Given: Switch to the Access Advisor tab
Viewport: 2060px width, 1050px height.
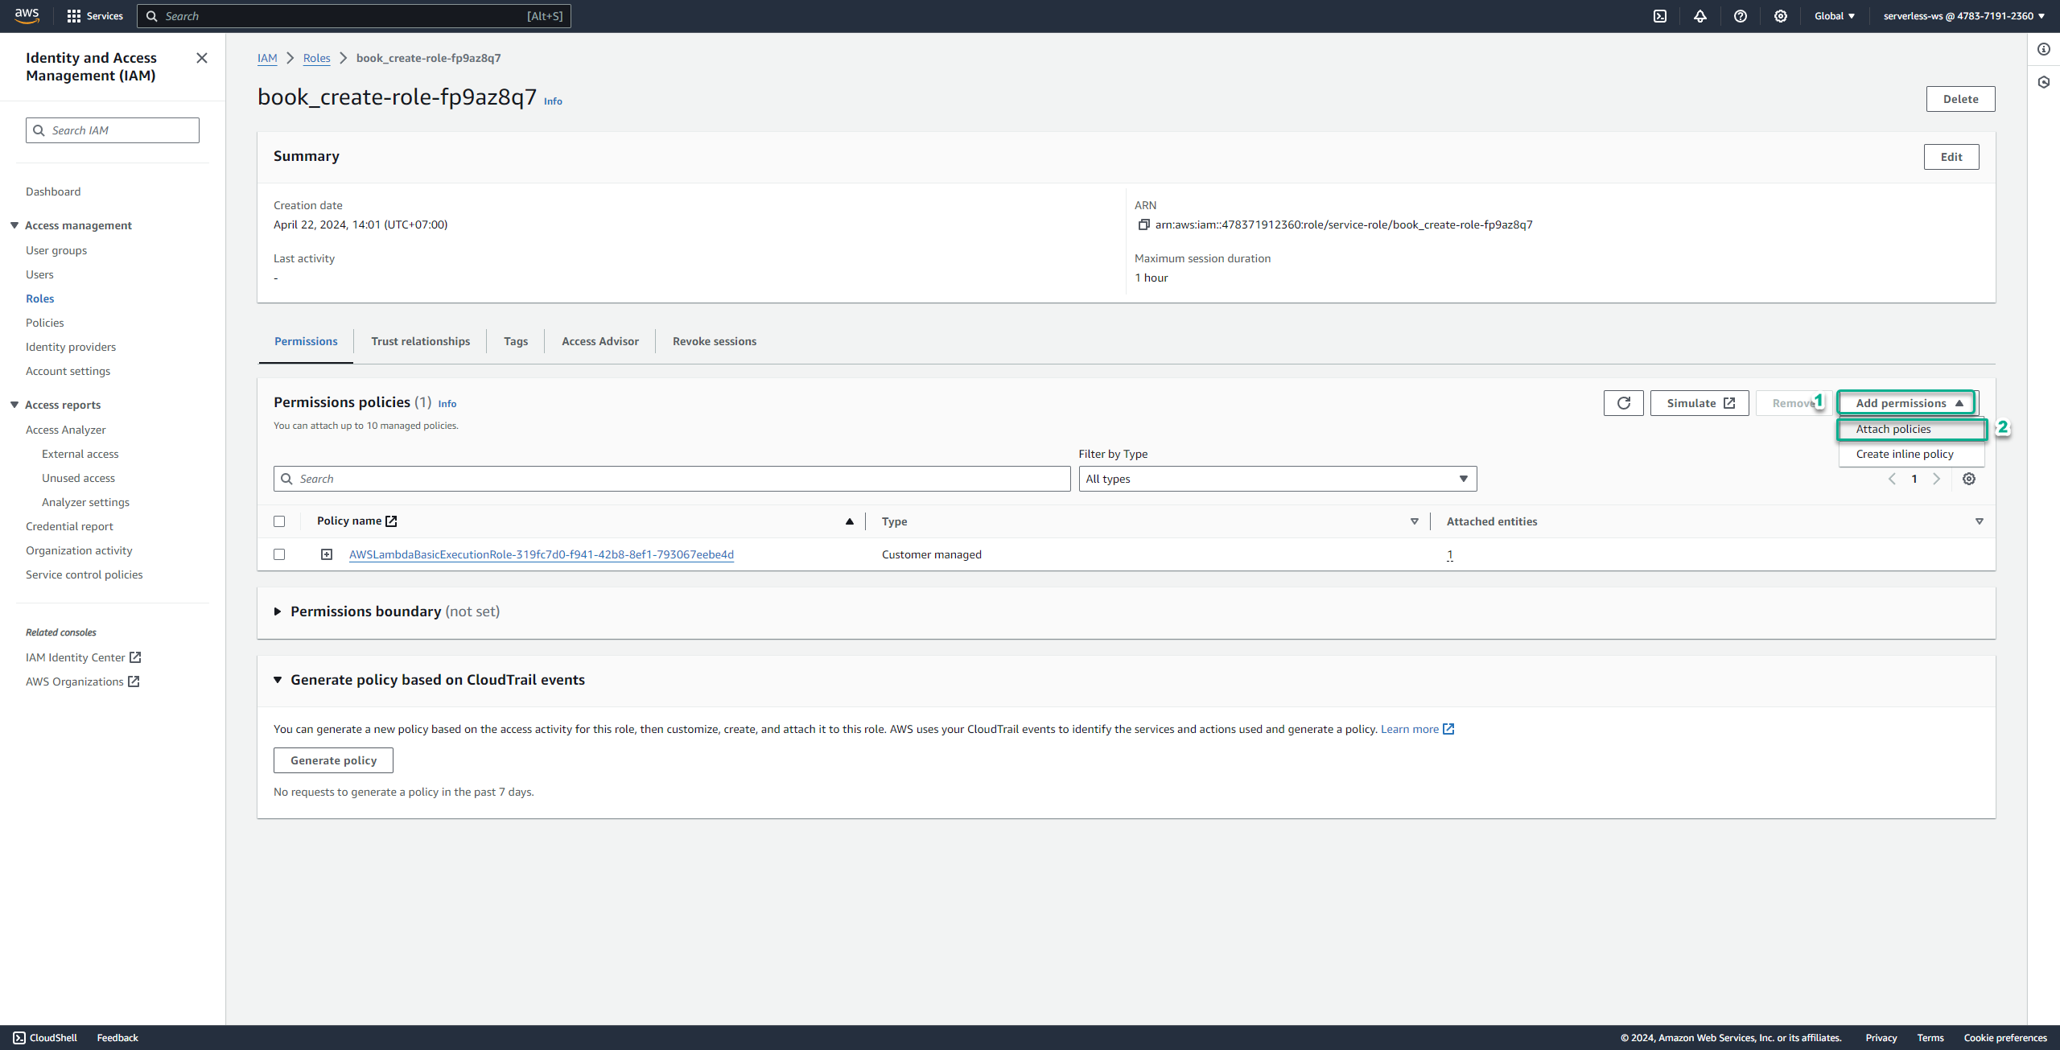Looking at the screenshot, I should click(x=600, y=341).
